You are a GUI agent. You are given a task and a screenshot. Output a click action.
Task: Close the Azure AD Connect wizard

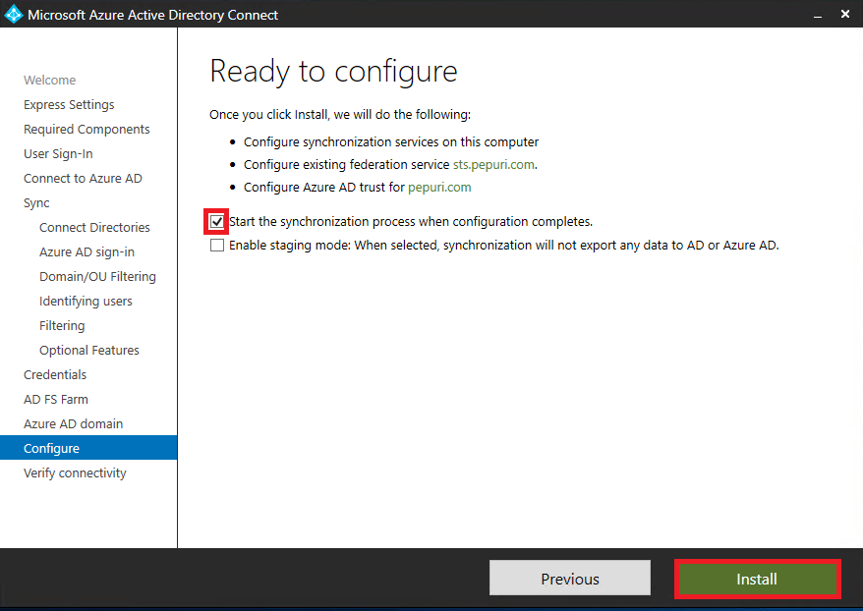(845, 15)
